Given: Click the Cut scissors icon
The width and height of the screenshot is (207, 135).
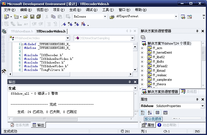Looking at the screenshot, I should (x=47, y=17).
